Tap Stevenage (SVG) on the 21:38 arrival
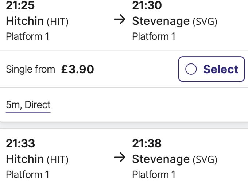This screenshot has height=186, width=248. pyautogui.click(x=175, y=159)
